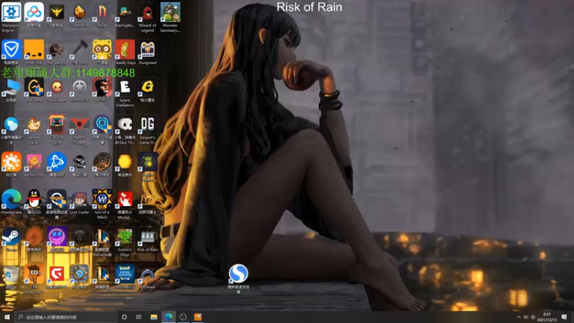This screenshot has height=323, width=574.
Task: Open the notification center icon
Action: coord(564,317)
